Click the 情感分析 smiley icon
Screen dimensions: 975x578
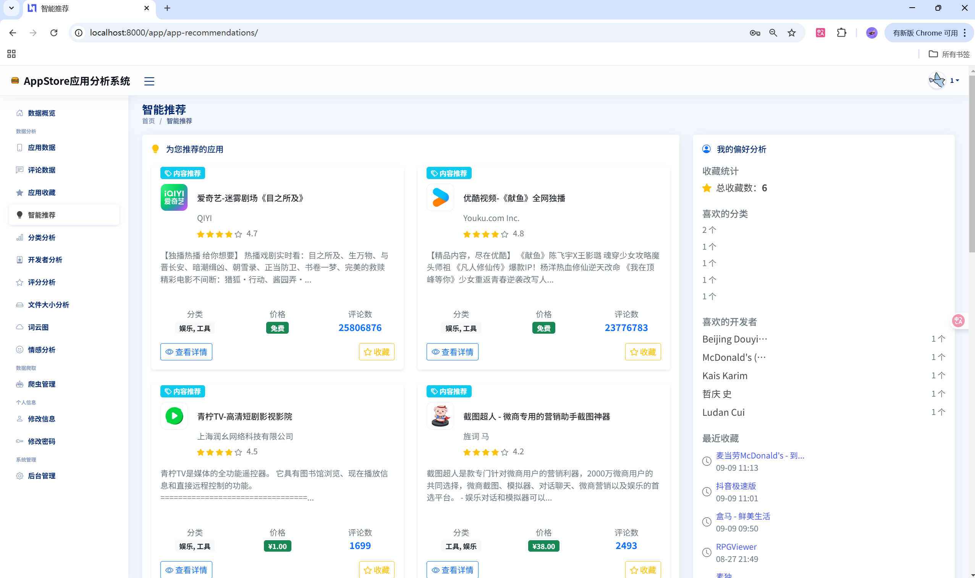pyautogui.click(x=19, y=350)
